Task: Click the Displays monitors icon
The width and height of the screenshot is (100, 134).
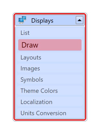Action: (22, 20)
